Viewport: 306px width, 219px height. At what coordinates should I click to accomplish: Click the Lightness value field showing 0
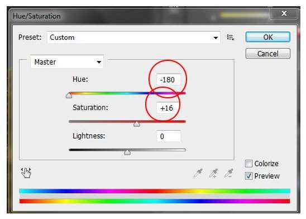[169, 136]
